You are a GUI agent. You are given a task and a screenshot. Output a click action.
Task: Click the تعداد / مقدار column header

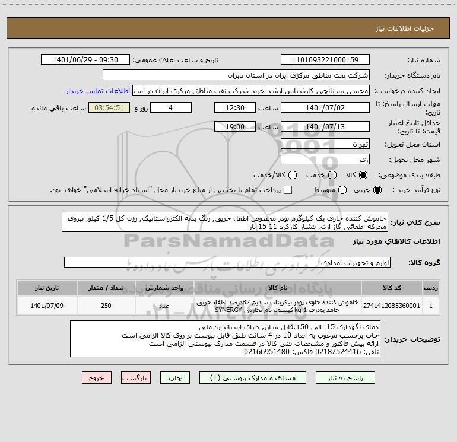click(x=106, y=288)
